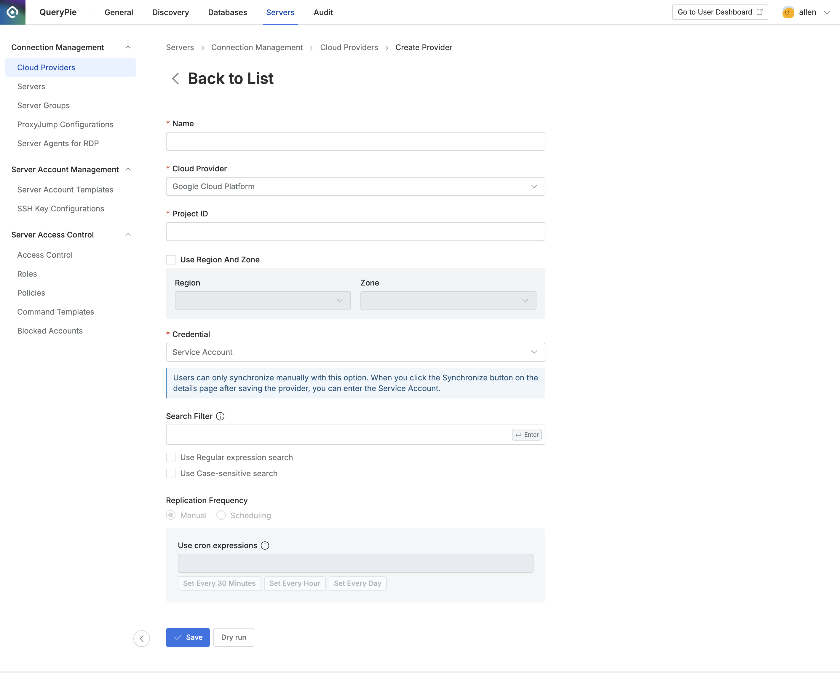Enable Use Region And Zone checkbox
The height and width of the screenshot is (673, 840).
pos(171,259)
